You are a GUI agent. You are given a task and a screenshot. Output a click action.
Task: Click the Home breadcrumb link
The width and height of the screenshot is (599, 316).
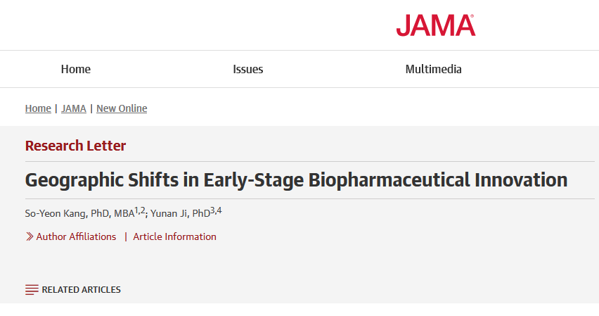pyautogui.click(x=38, y=108)
